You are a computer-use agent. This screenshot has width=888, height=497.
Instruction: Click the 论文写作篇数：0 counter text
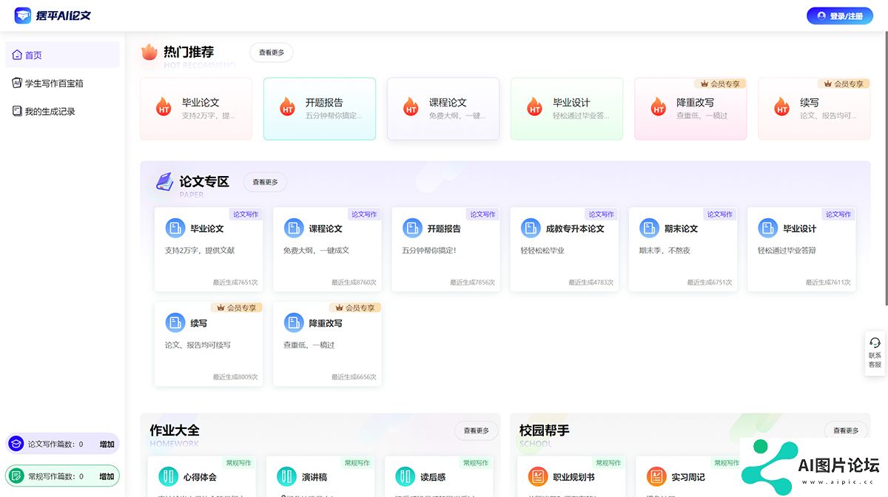[x=55, y=444]
